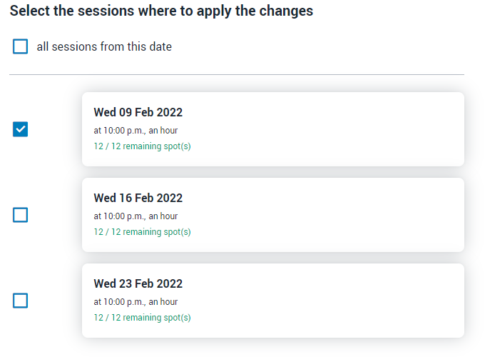Image resolution: width=485 pixels, height=357 pixels.
Task: Check the "all sessions from this date" checkbox
Action: click(x=21, y=46)
